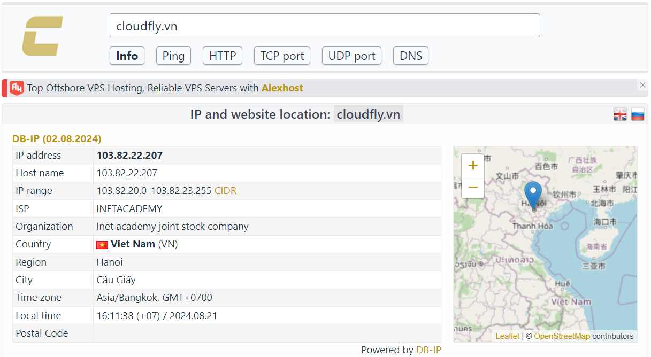Select the TCP port tab

[x=282, y=56]
